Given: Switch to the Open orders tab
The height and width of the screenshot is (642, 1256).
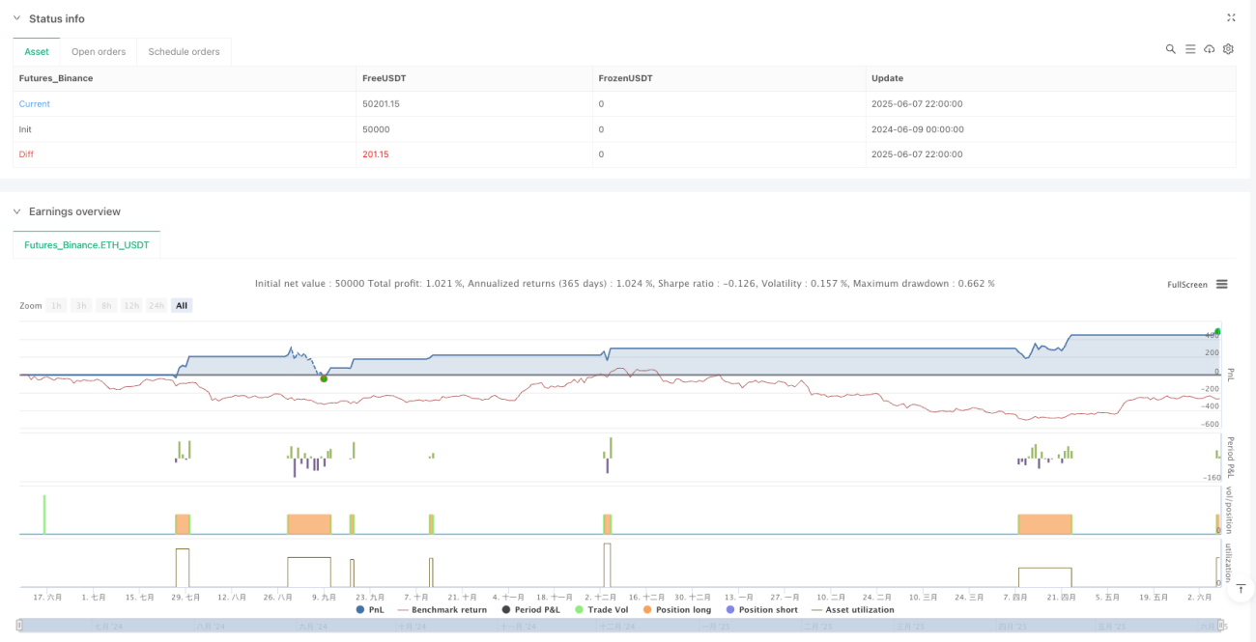Looking at the screenshot, I should (99, 51).
